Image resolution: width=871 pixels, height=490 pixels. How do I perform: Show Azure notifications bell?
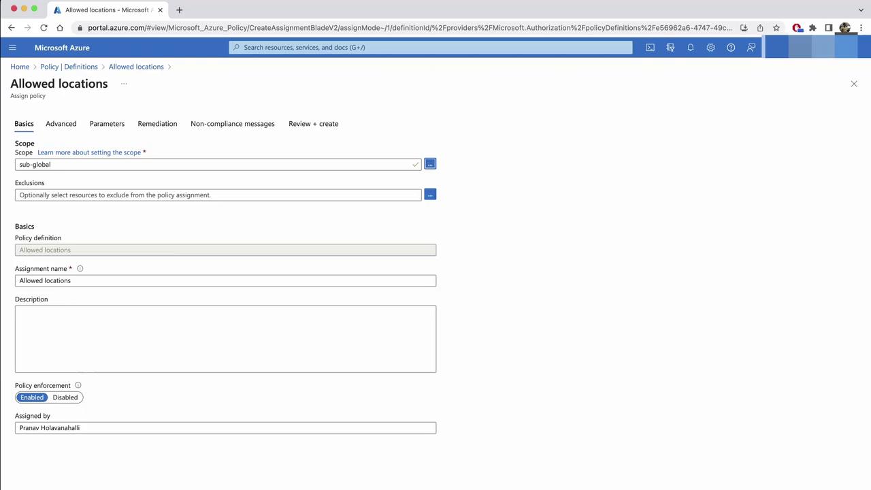point(691,48)
